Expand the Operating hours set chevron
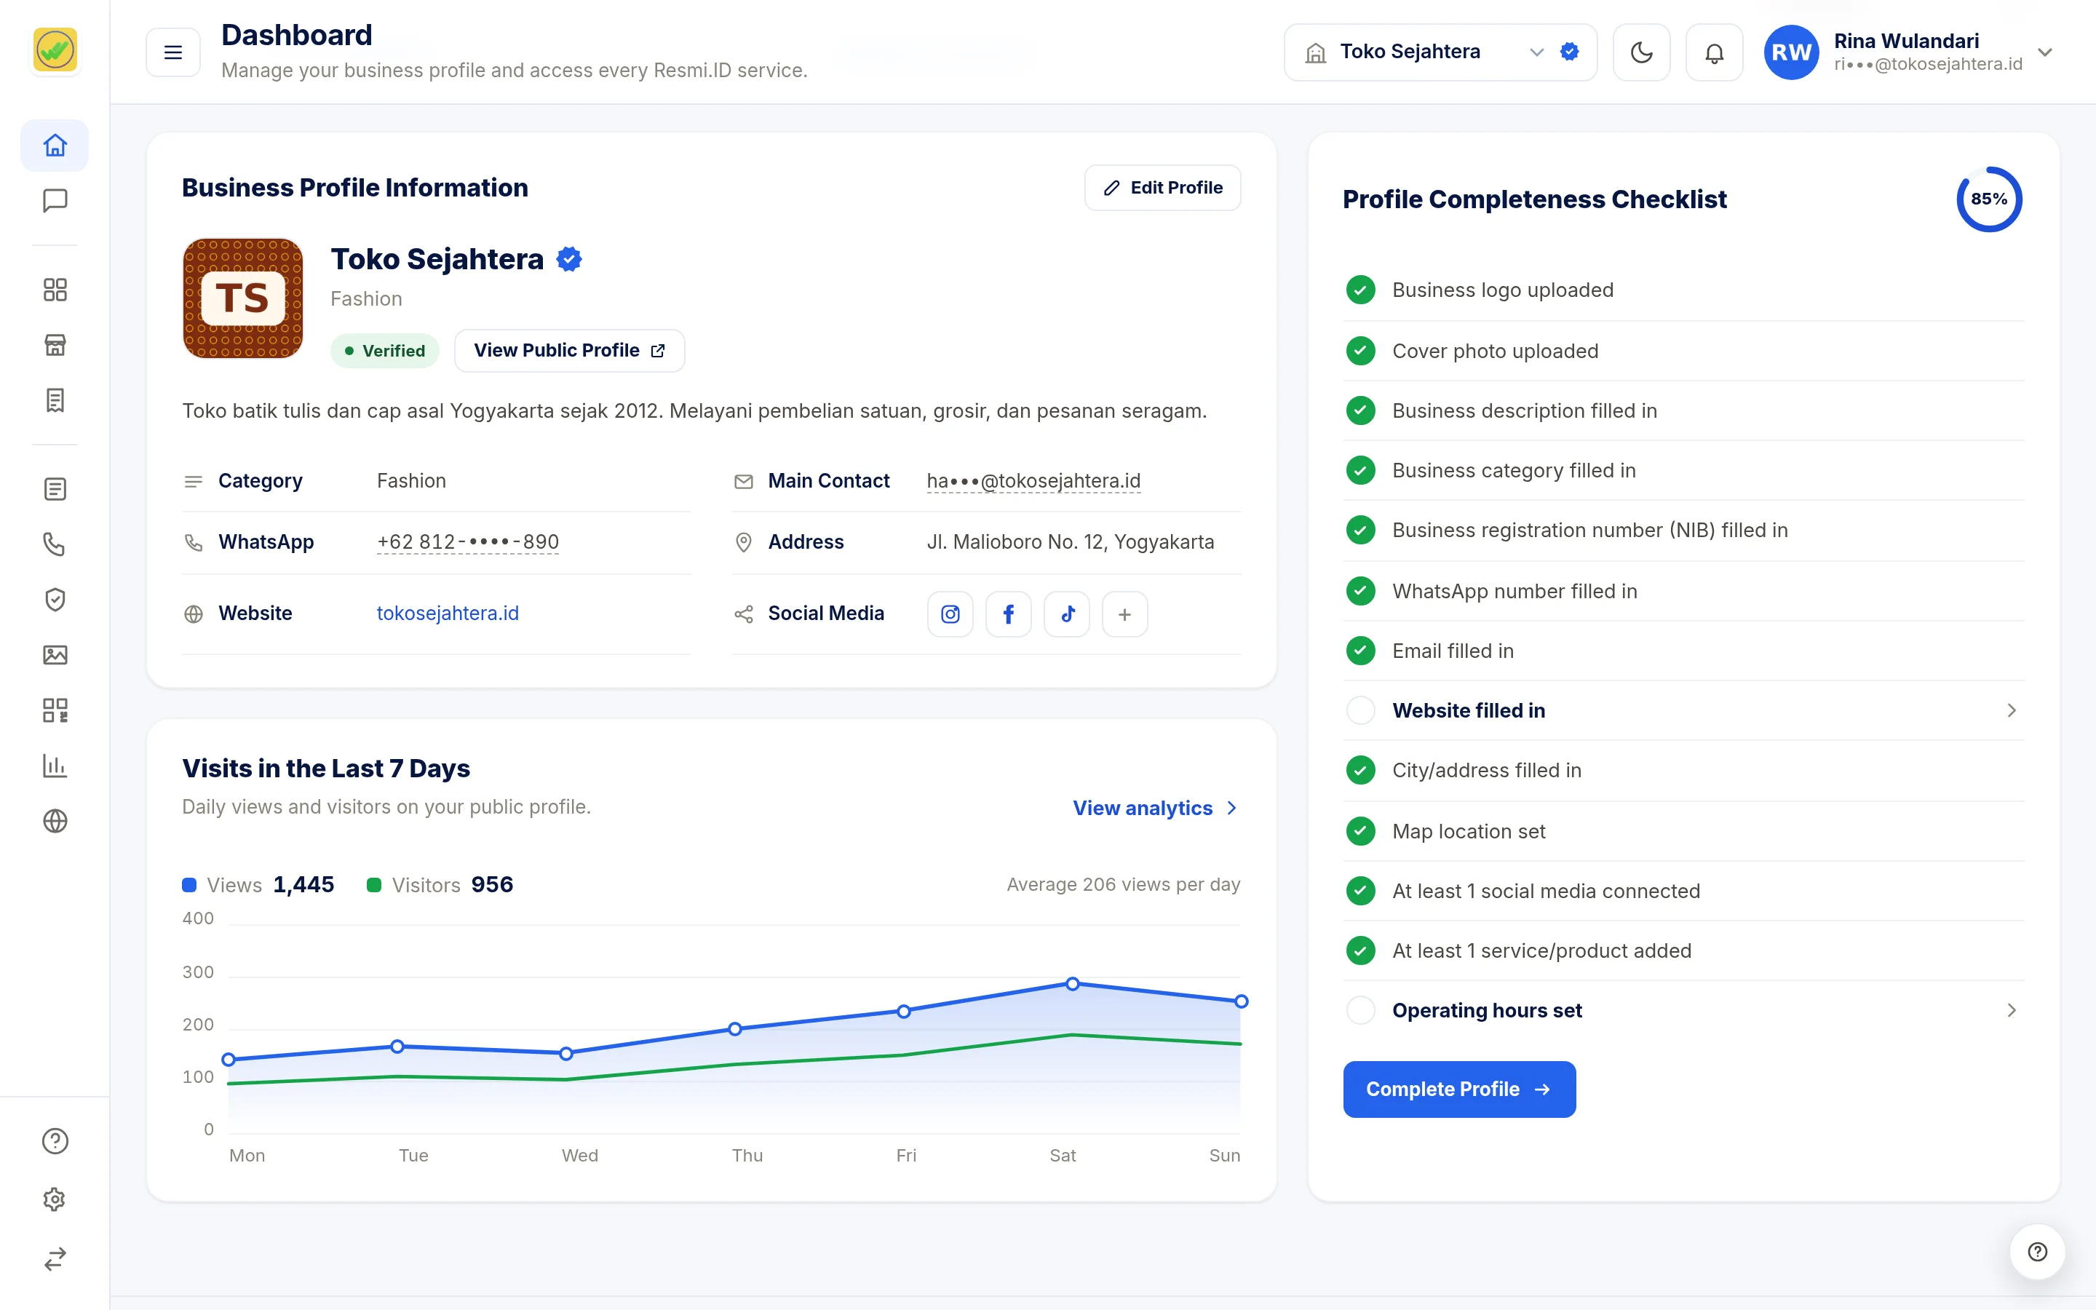The height and width of the screenshot is (1310, 2096). point(2011,1010)
